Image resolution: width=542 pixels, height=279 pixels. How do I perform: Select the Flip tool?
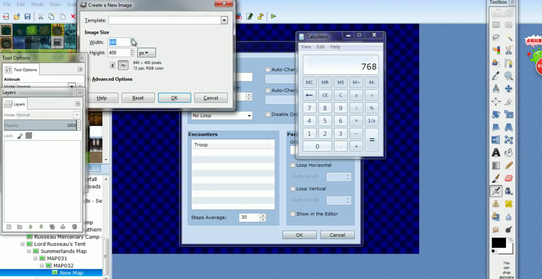(x=496, y=139)
